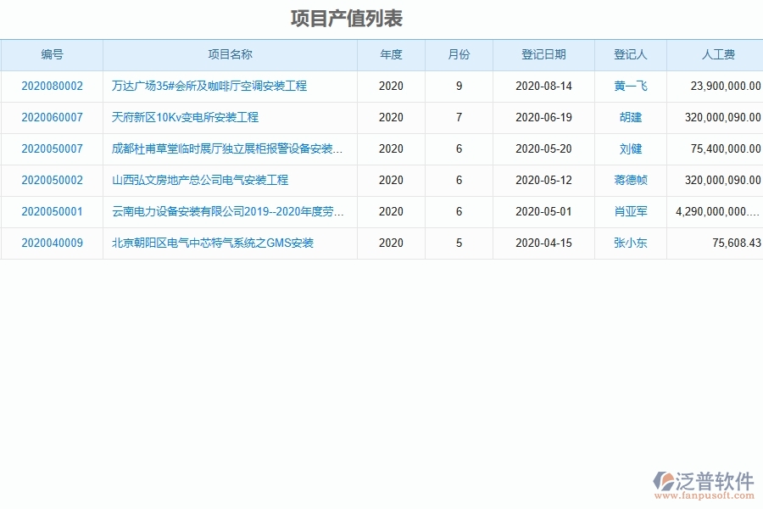Open project number 2020060007
The width and height of the screenshot is (763, 509).
pos(52,117)
